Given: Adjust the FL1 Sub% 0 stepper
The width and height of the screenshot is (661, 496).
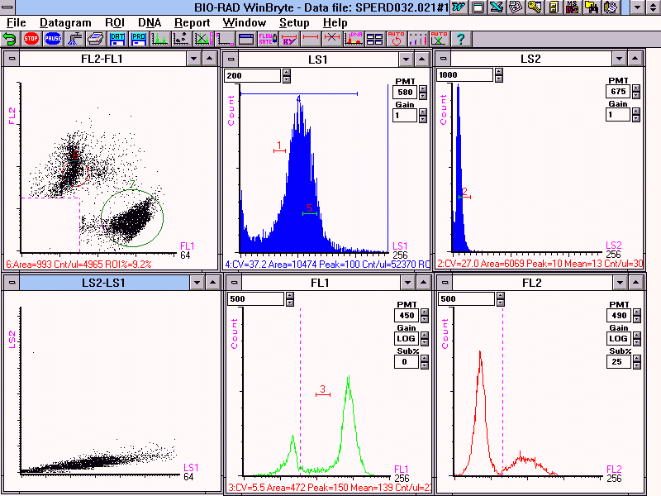Looking at the screenshot, I should 425,362.
